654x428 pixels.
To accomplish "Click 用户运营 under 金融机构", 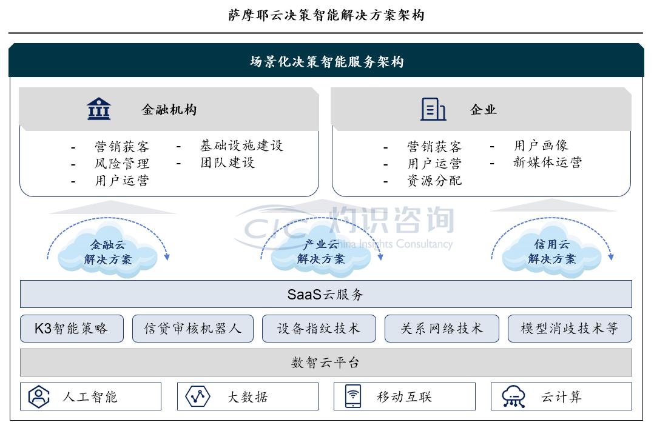I will (122, 181).
